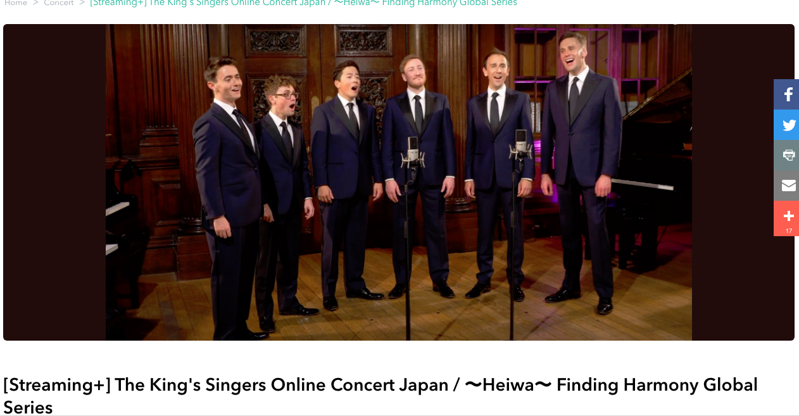This screenshot has height=416, width=799.
Task: Click the tallest singer on the right
Action: click(579, 171)
